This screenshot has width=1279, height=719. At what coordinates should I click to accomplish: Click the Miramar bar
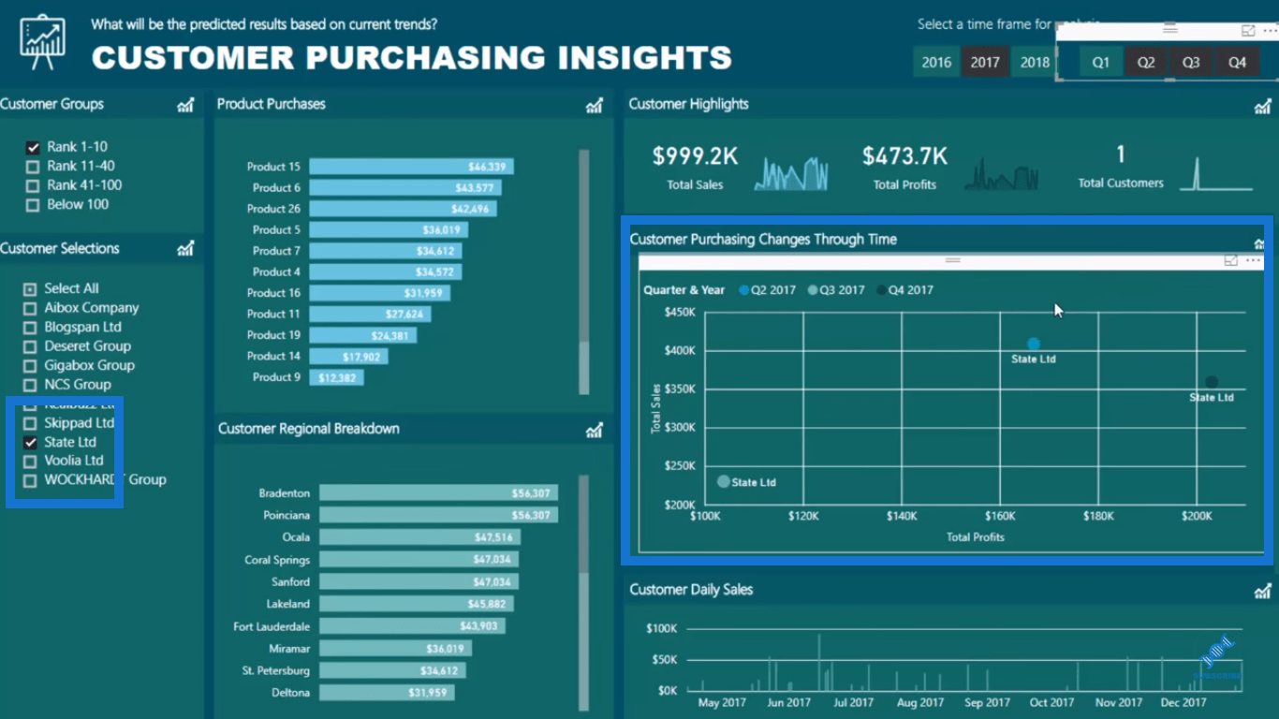(395, 649)
